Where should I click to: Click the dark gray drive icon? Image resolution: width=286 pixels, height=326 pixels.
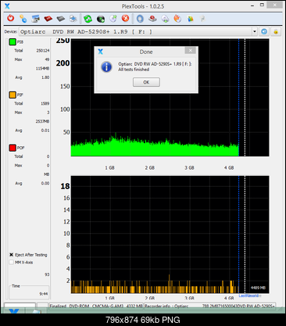pos(61,19)
